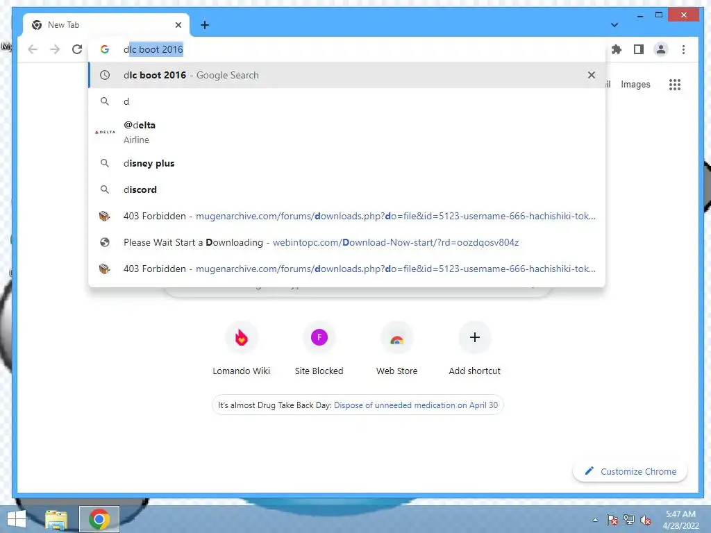Click the Action Center flag tray icon
This screenshot has height=533, width=711.
click(x=612, y=520)
